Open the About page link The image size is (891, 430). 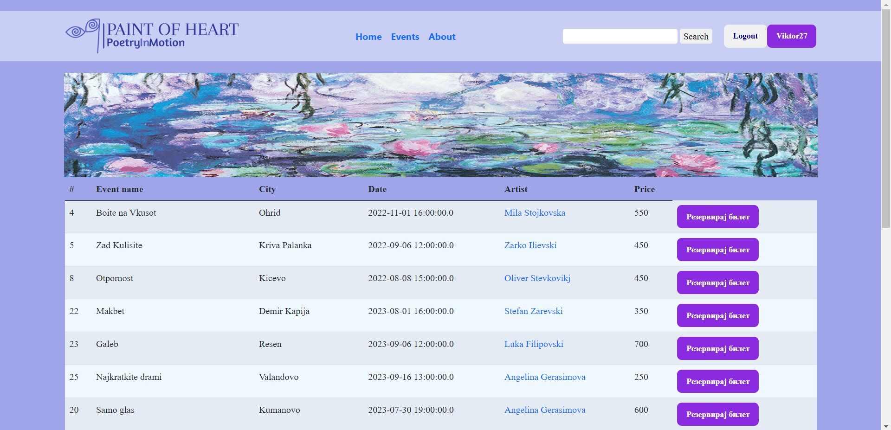(441, 37)
